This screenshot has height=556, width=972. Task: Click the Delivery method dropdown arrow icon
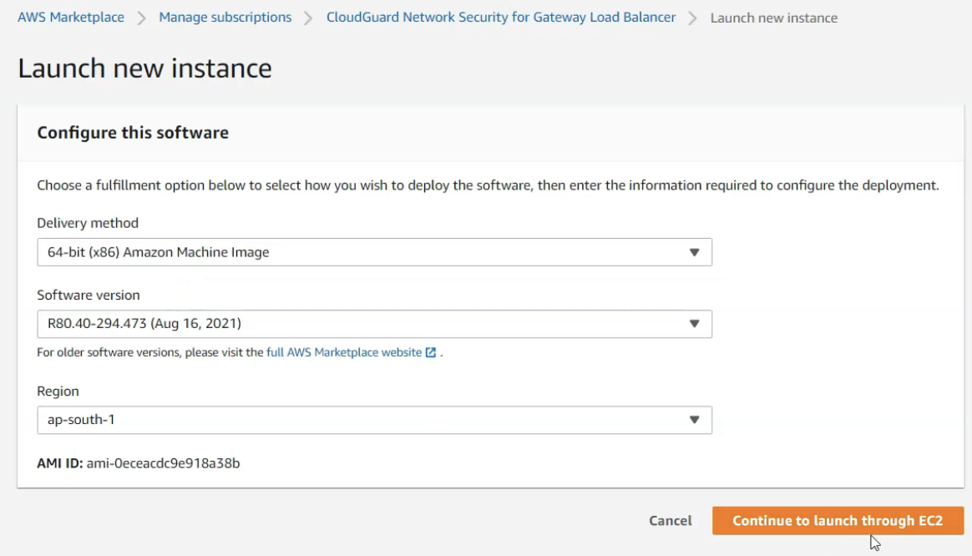click(x=694, y=252)
